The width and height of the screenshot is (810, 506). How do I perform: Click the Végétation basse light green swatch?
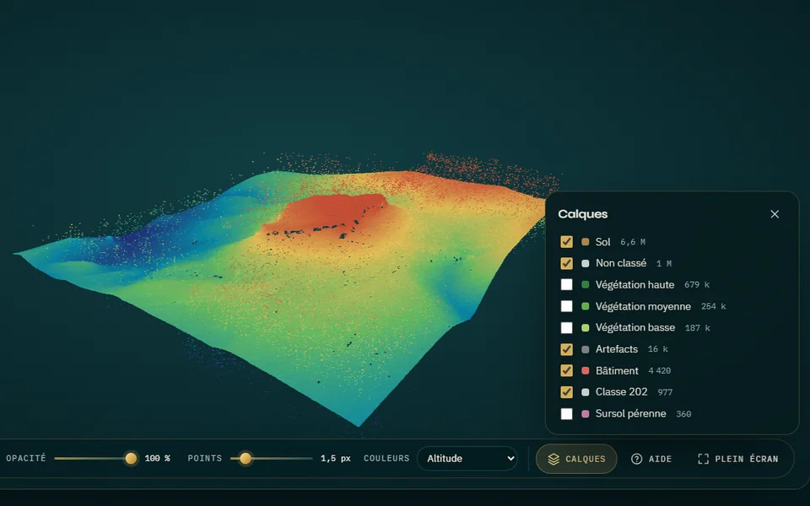(x=586, y=328)
